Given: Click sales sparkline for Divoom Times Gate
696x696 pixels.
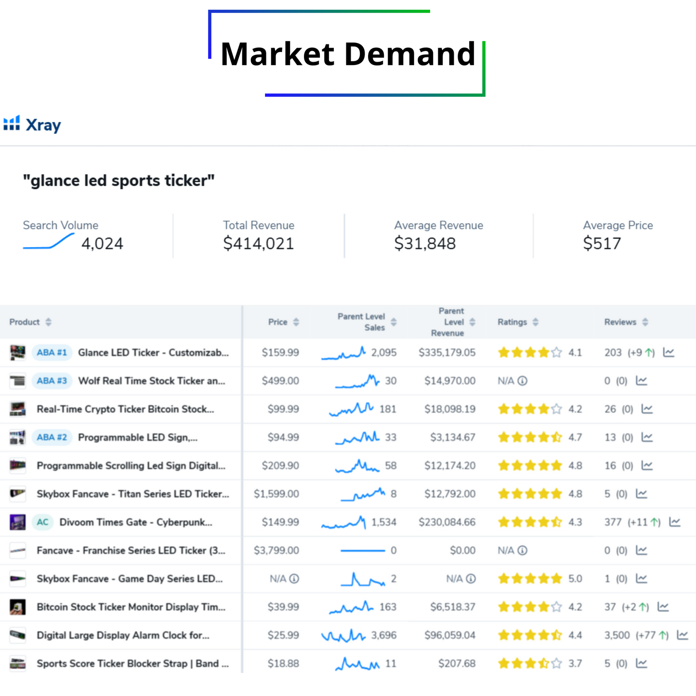Looking at the screenshot, I should tap(343, 523).
